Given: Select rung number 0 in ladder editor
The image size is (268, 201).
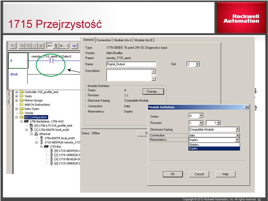Looking at the screenshot, I should pos(11,61).
